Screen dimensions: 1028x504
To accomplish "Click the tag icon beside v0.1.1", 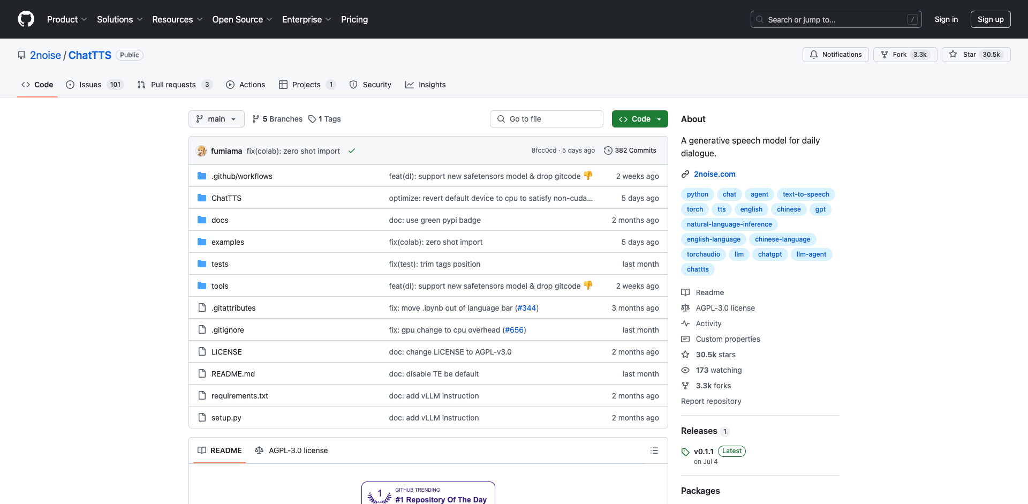I will (x=685, y=452).
